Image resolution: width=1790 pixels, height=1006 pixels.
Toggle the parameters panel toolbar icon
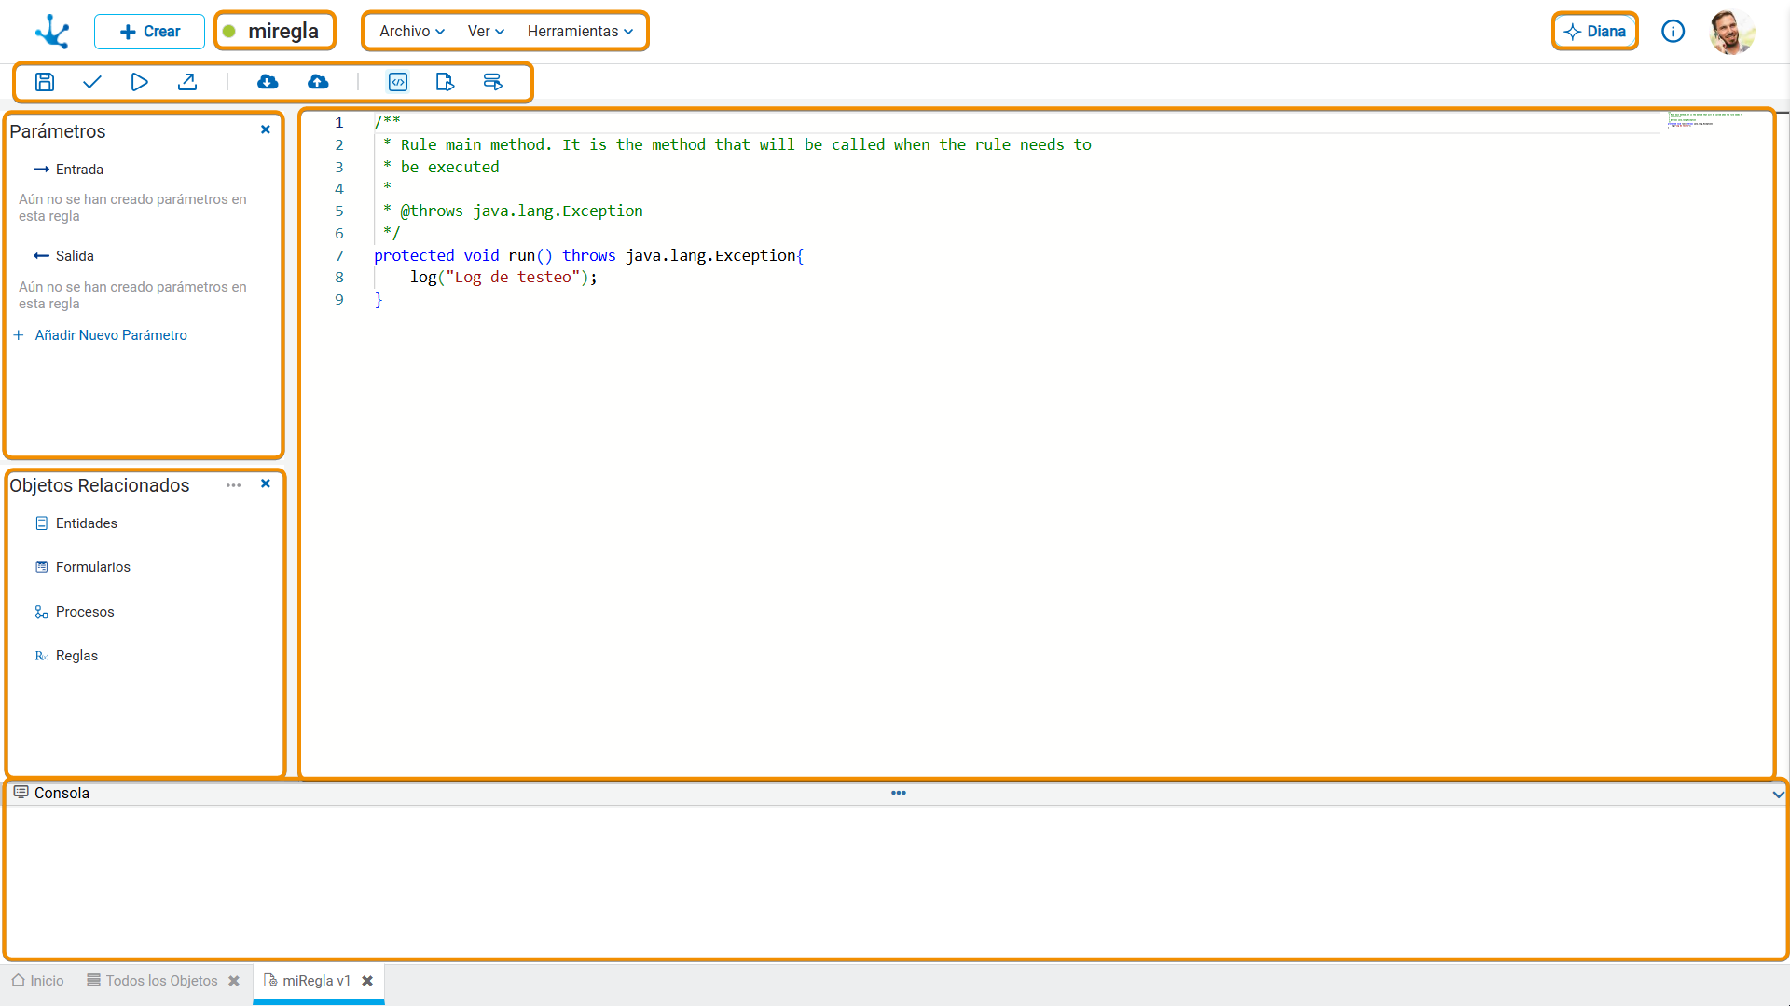point(492,82)
